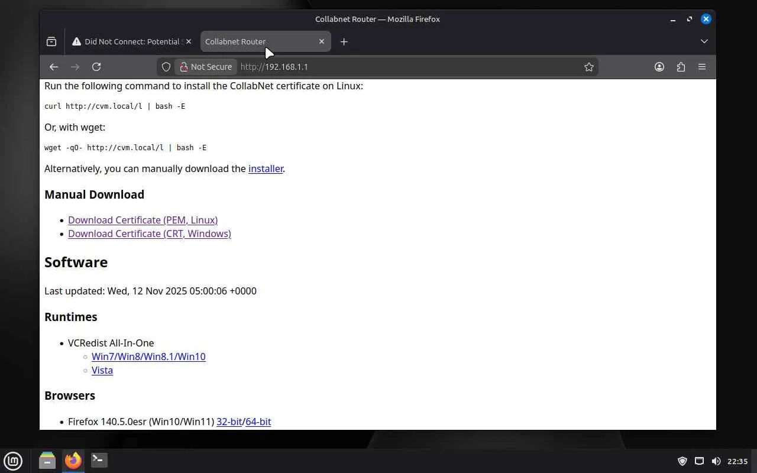Launch the file manager from the taskbar
The width and height of the screenshot is (757, 473).
47,460
